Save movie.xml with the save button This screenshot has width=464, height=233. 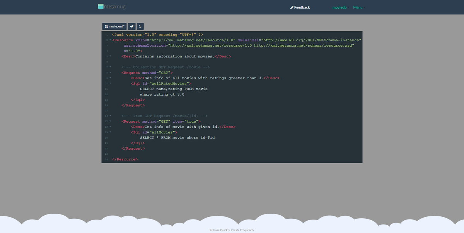click(x=114, y=26)
